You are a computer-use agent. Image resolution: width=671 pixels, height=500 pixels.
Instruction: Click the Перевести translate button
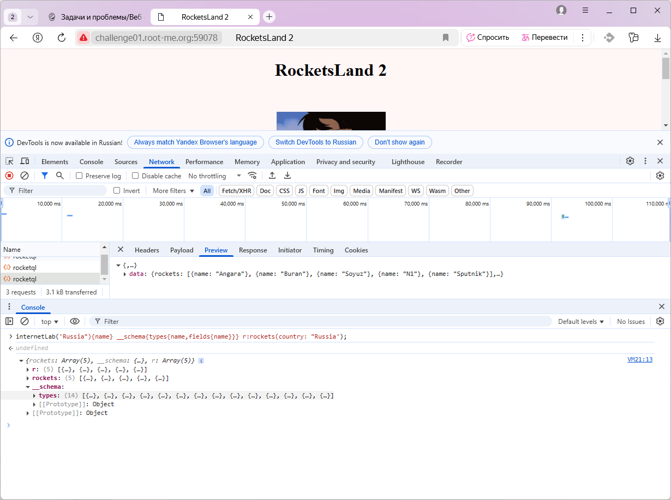tap(544, 38)
